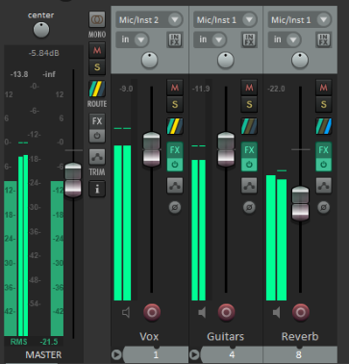This screenshot has height=364, width=349.
Task: Arm the Guitars track for recording
Action: coord(226,312)
